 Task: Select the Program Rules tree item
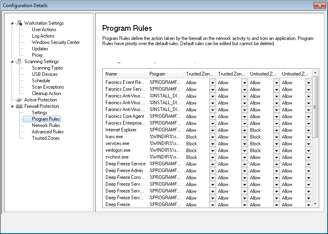[46, 119]
